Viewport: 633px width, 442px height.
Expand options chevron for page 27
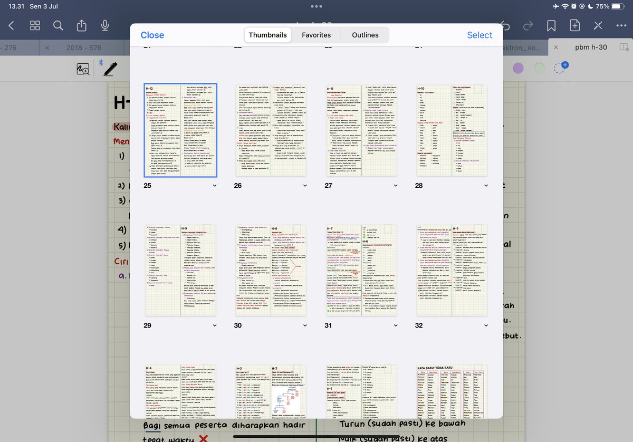pyautogui.click(x=395, y=186)
